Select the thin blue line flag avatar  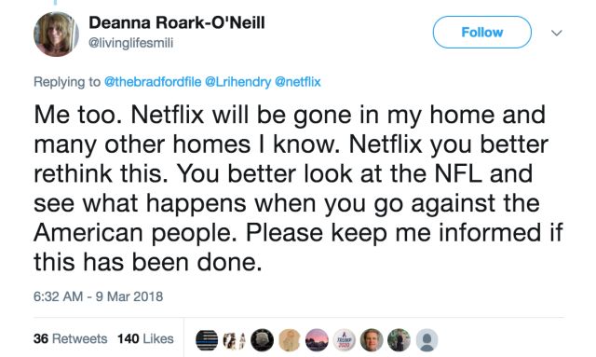tap(207, 340)
